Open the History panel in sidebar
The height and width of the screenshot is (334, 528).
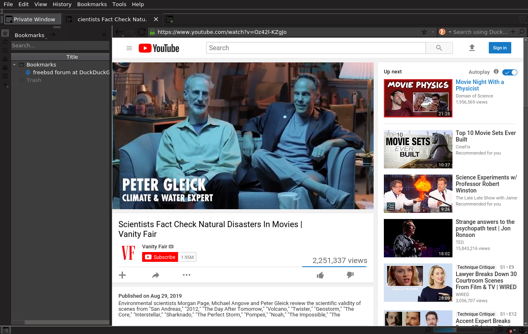(x=5, y=42)
